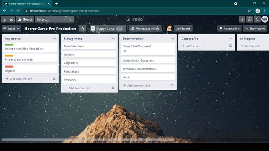Open the Technical Documentation card

pos(148,69)
